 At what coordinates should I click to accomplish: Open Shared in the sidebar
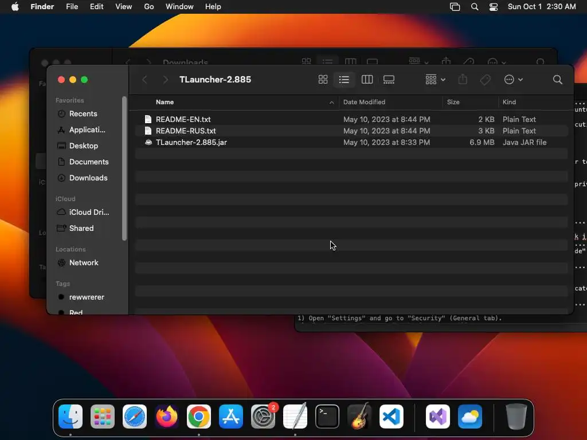(81, 228)
